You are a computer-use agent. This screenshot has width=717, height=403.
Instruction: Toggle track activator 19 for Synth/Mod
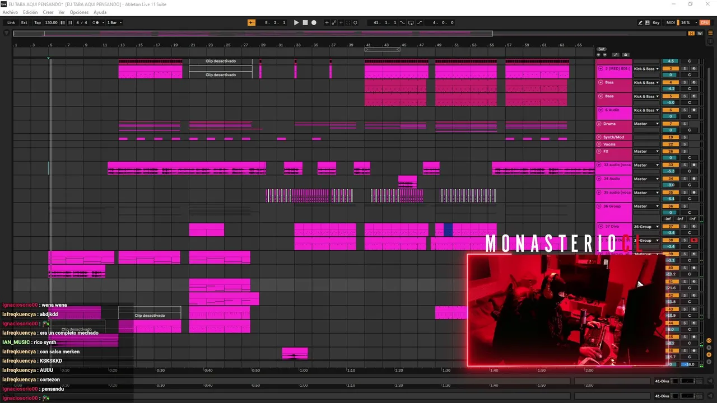point(671,137)
